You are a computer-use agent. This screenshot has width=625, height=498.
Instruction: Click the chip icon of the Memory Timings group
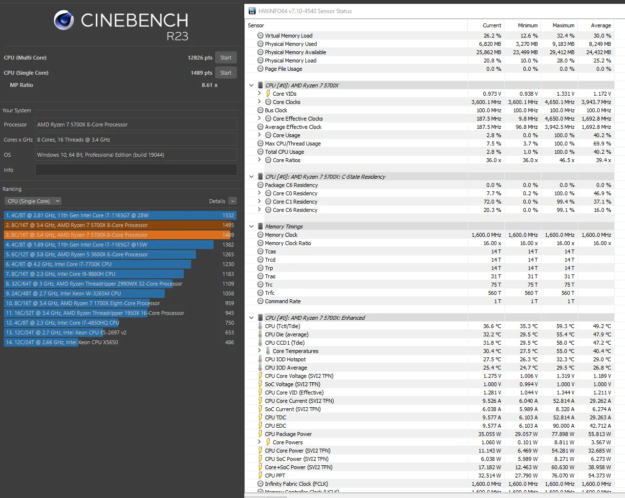point(260,227)
